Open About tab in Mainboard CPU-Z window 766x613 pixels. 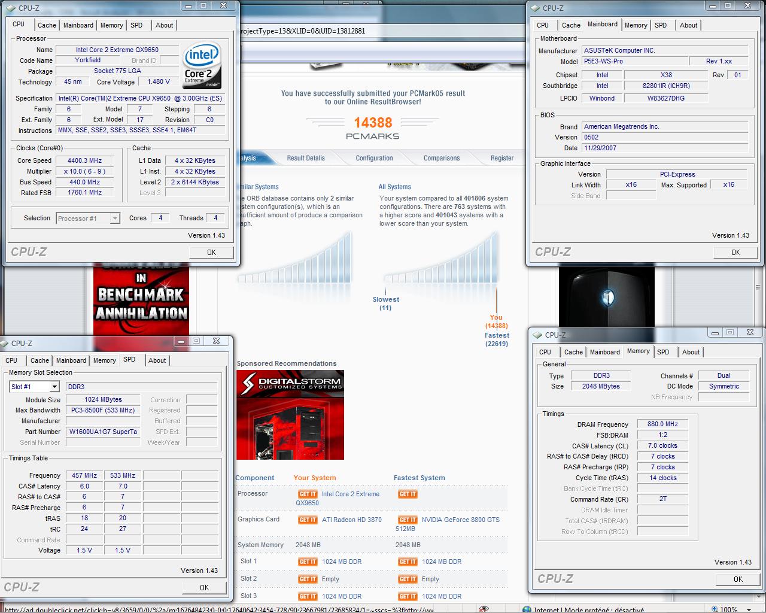(688, 25)
